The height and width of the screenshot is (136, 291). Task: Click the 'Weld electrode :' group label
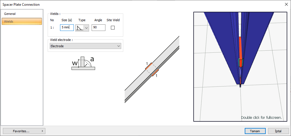tap(61, 40)
